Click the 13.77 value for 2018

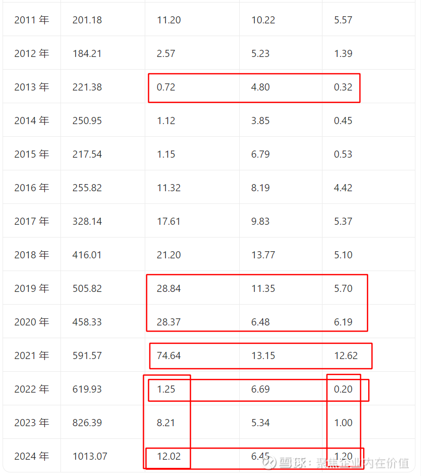coord(263,255)
